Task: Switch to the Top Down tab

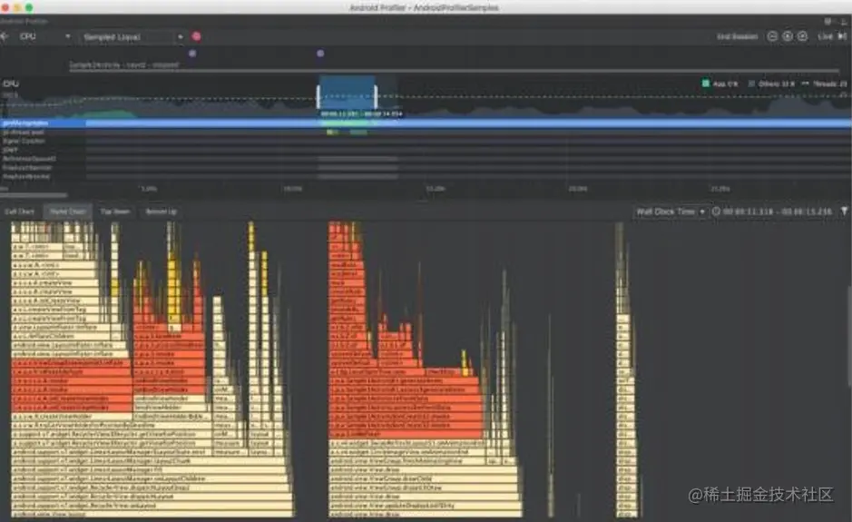Action: tap(114, 212)
